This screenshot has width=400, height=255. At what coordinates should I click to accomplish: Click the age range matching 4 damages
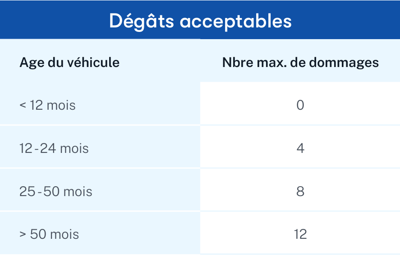click(x=54, y=148)
